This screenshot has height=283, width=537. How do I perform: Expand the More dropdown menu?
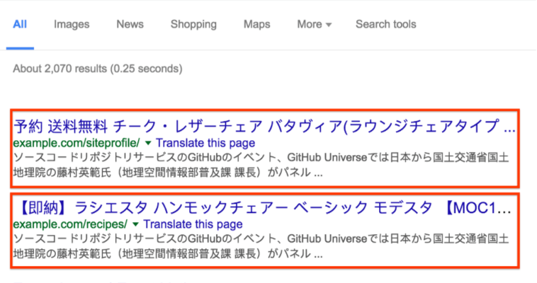click(314, 24)
